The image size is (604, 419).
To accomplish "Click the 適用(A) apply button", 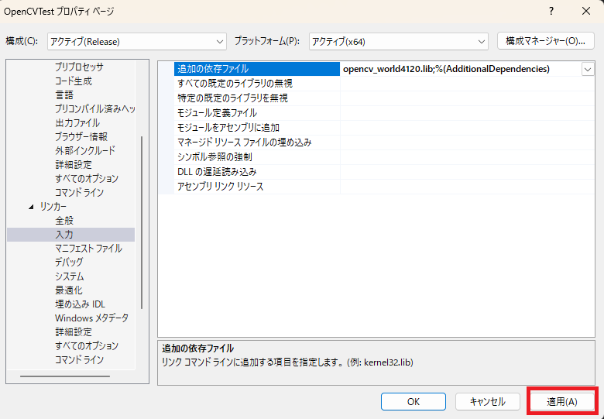I will click(562, 401).
